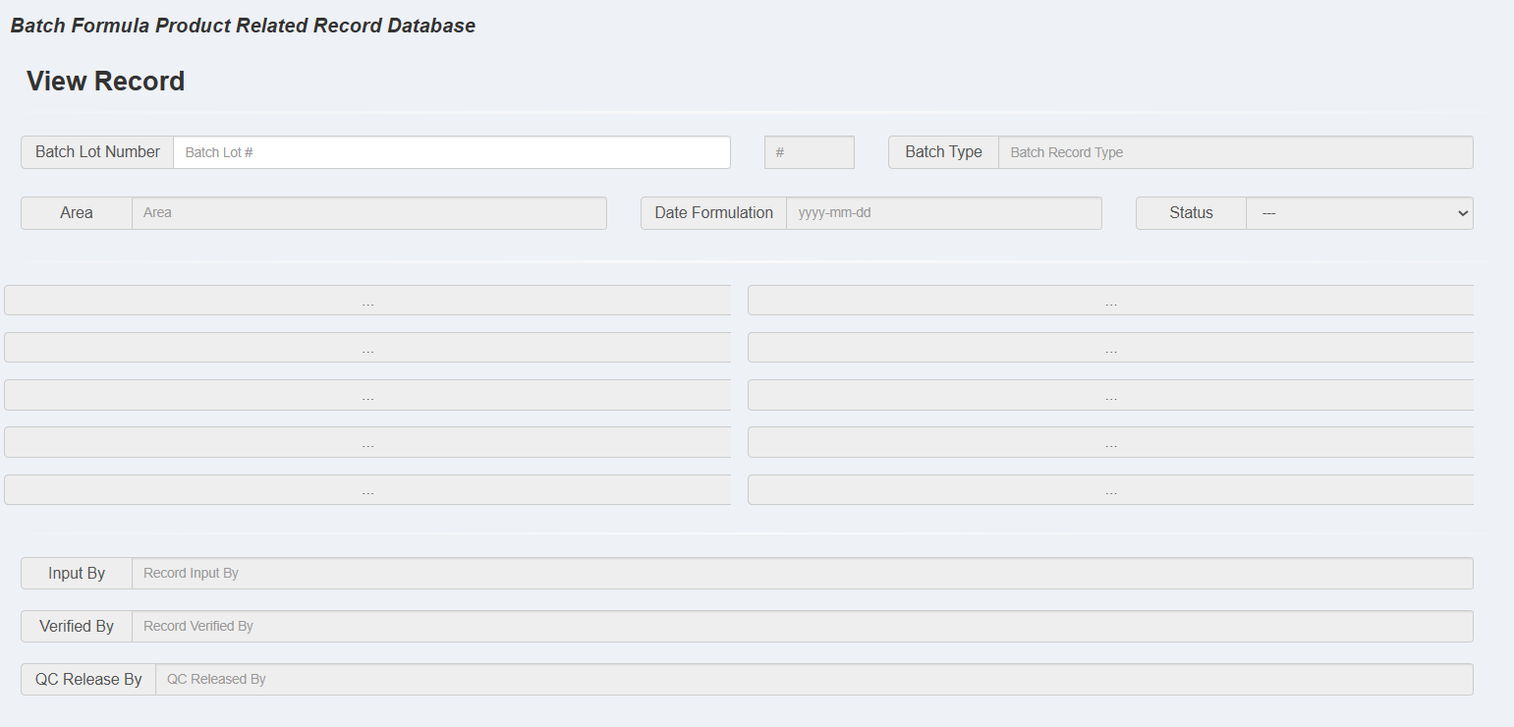Expand the fourth collapsed section on the right
This screenshot has width=1514, height=727.
tap(1110, 442)
